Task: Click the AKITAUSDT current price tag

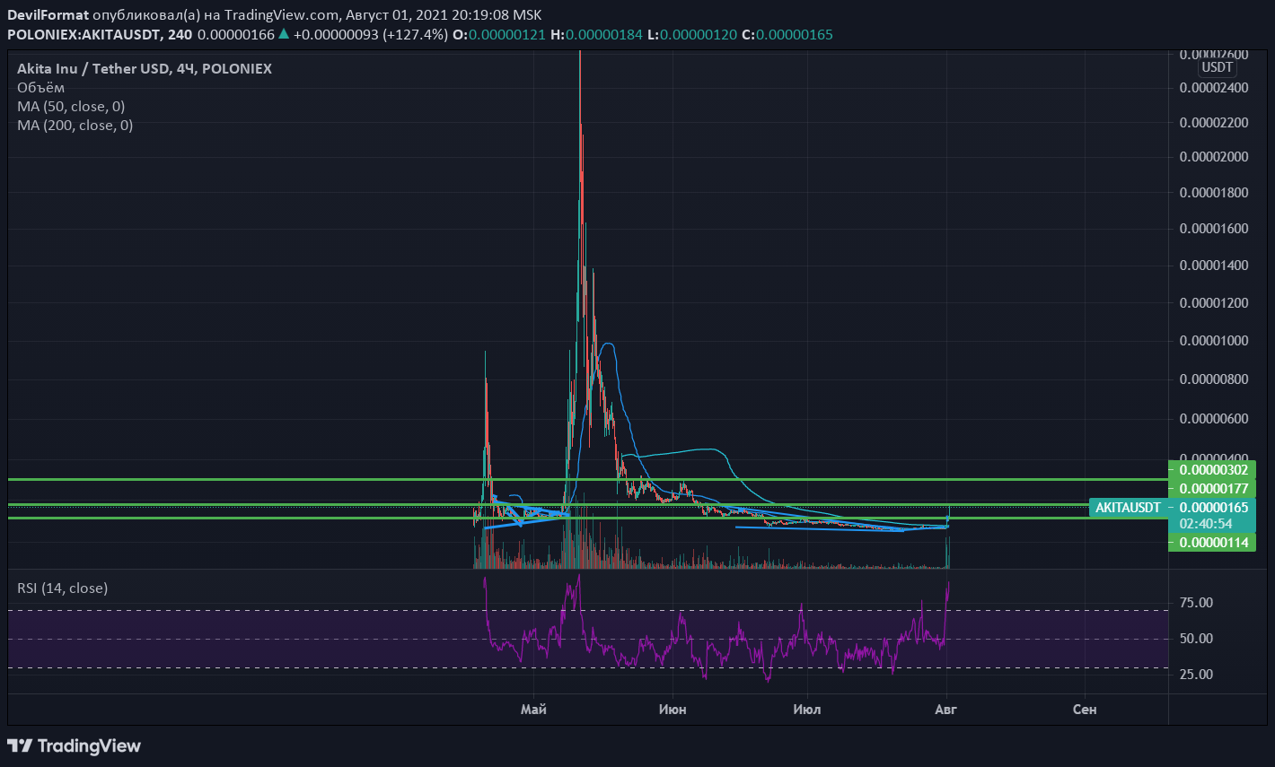Action: (x=1127, y=508)
